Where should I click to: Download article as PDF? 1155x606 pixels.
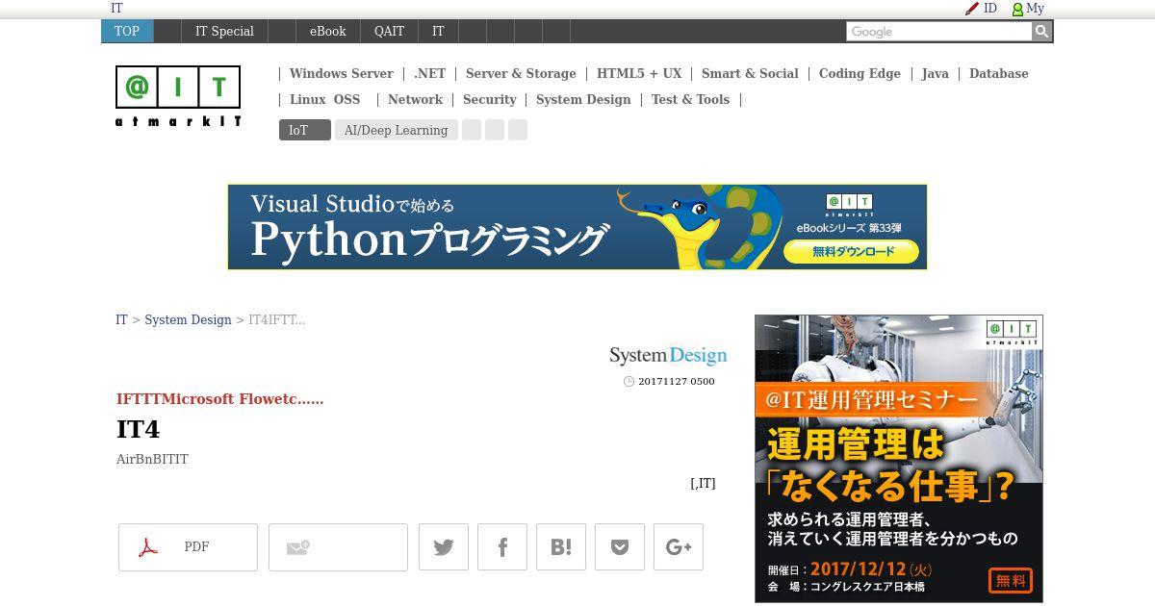point(188,547)
